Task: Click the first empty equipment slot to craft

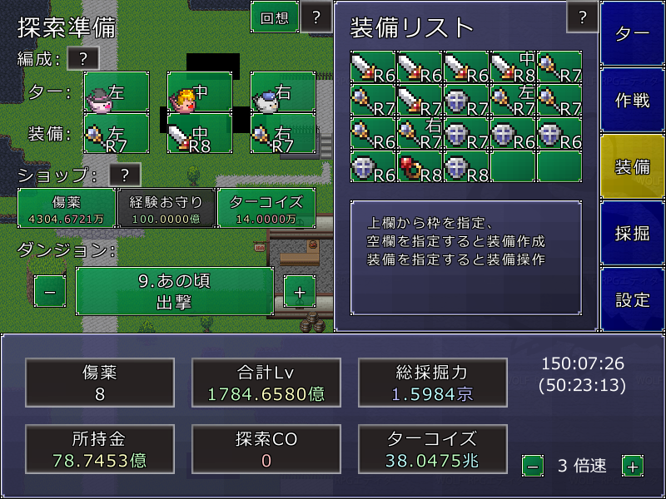Action: pyautogui.click(x=513, y=166)
